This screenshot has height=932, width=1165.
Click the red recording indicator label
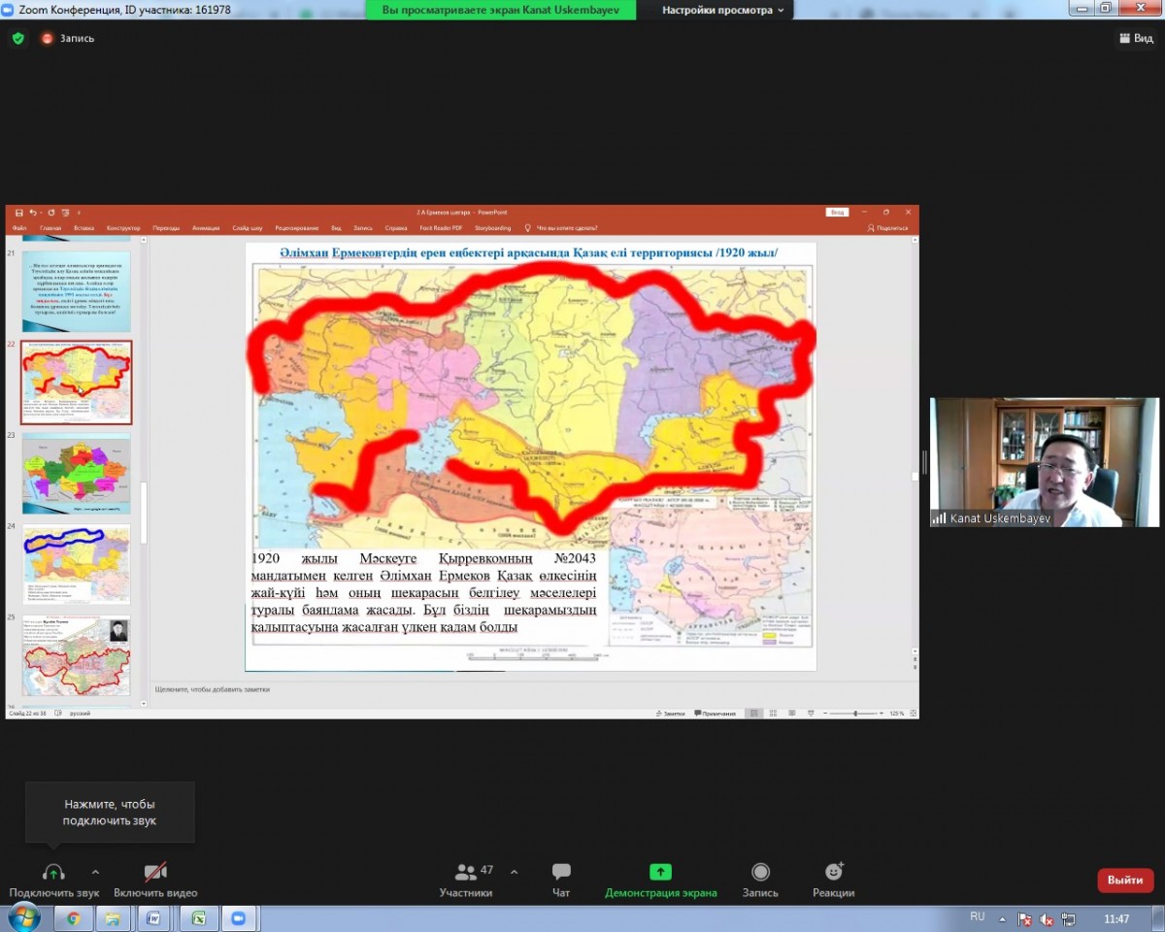[x=68, y=39]
